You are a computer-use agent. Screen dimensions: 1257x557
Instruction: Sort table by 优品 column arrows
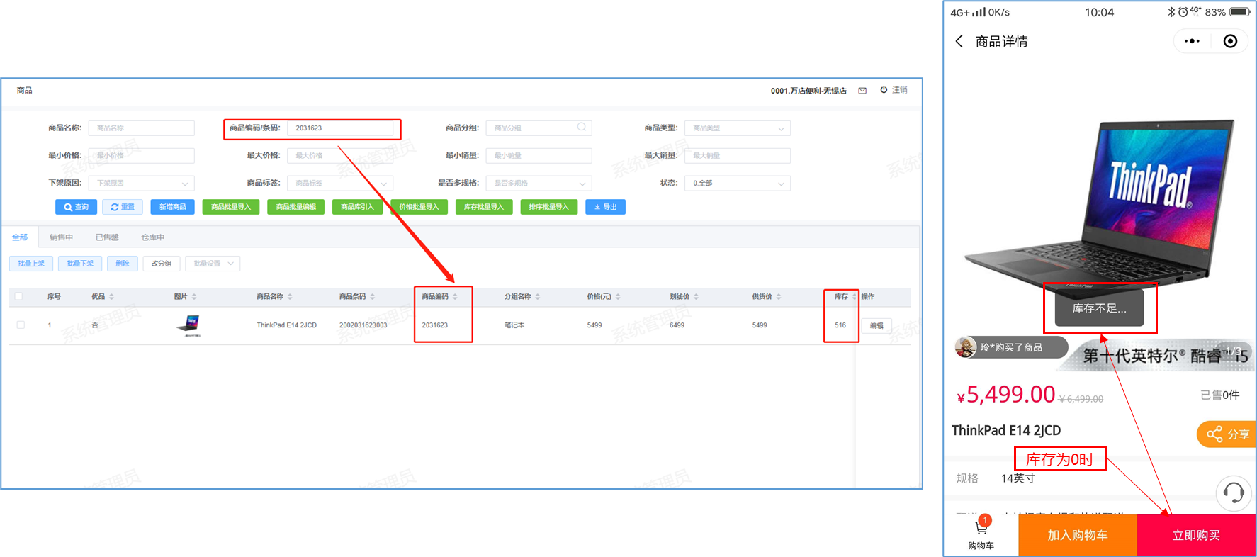[x=111, y=297]
